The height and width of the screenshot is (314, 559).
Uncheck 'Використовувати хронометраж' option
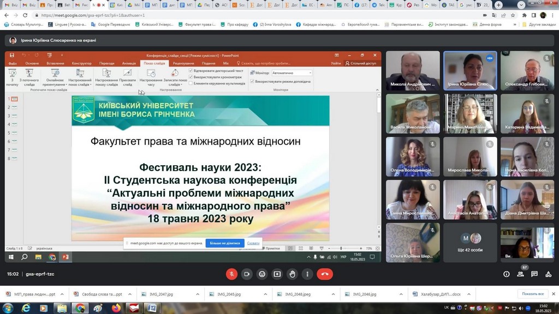coord(191,77)
